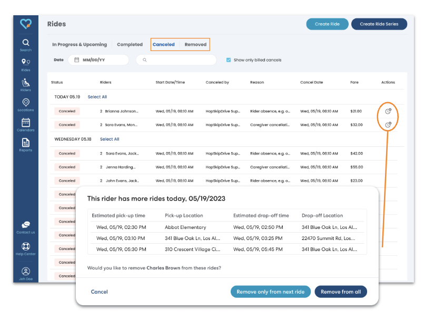Open the Help Center icon

[25, 246]
